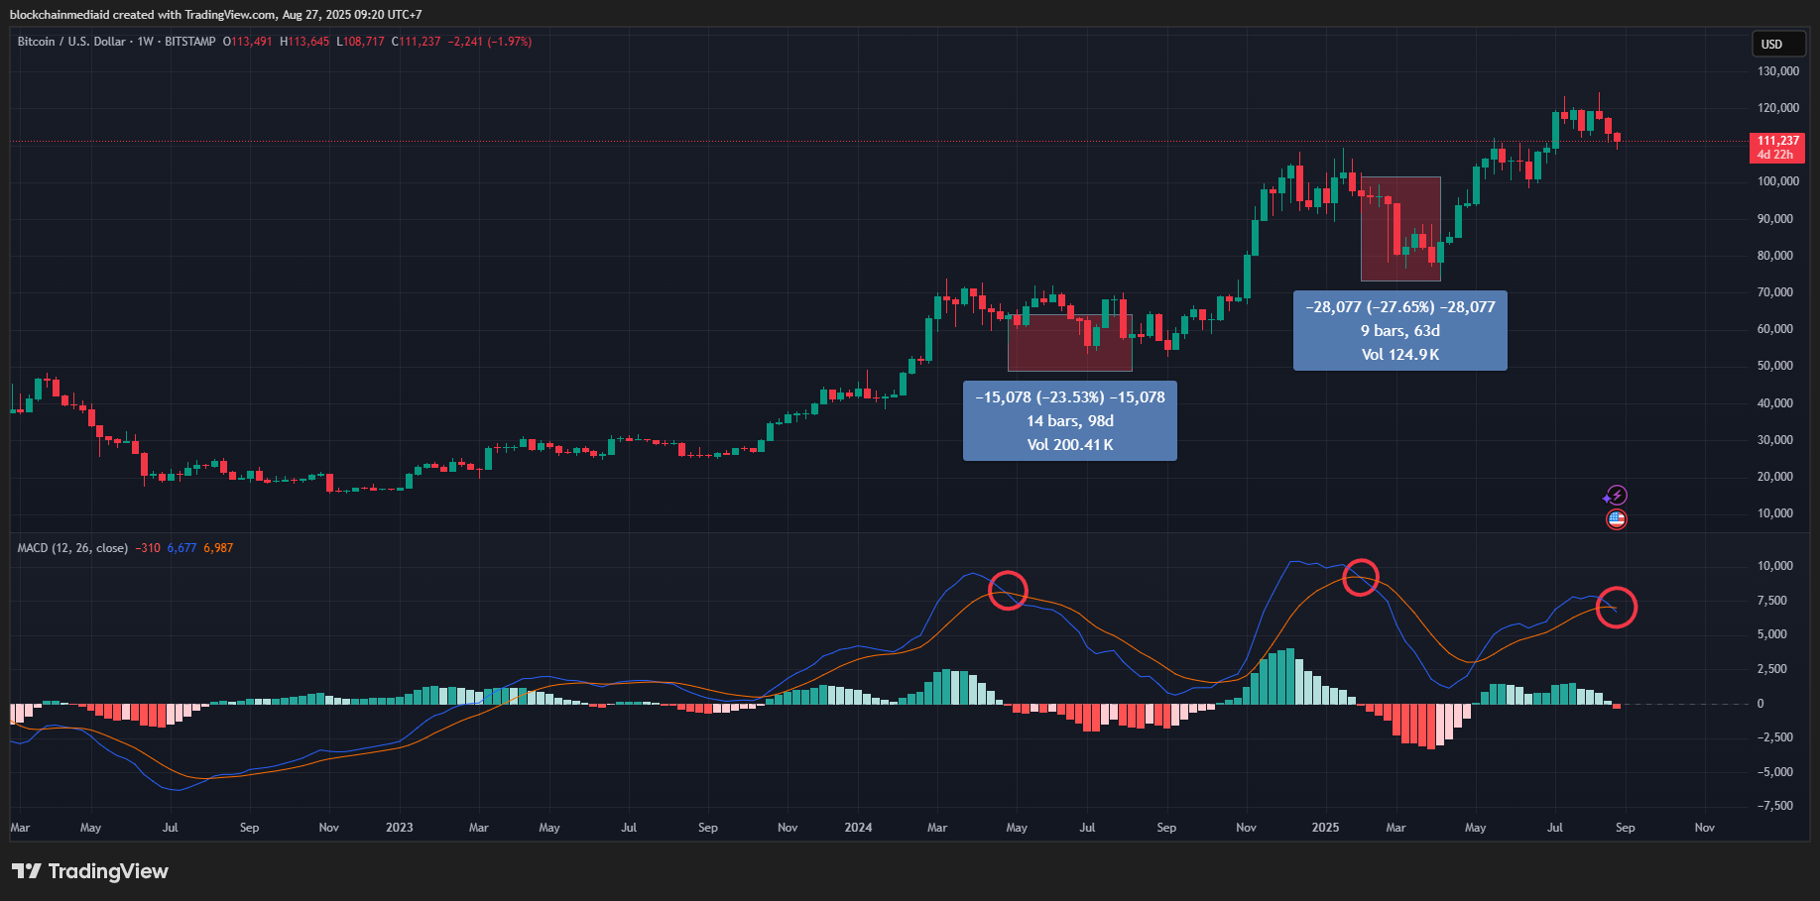Open the USD currency selector
Viewport: 1820px width, 901px height.
pyautogui.click(x=1778, y=45)
